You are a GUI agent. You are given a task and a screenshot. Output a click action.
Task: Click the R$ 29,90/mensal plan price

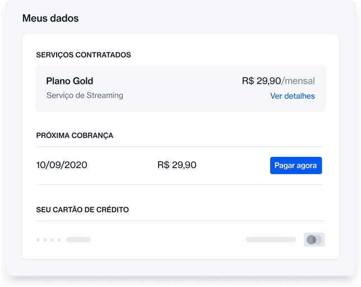click(x=278, y=81)
